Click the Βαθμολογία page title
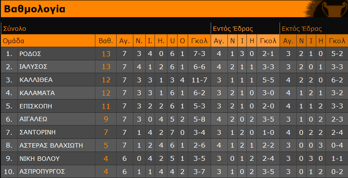The image size is (348, 178). click(35, 9)
